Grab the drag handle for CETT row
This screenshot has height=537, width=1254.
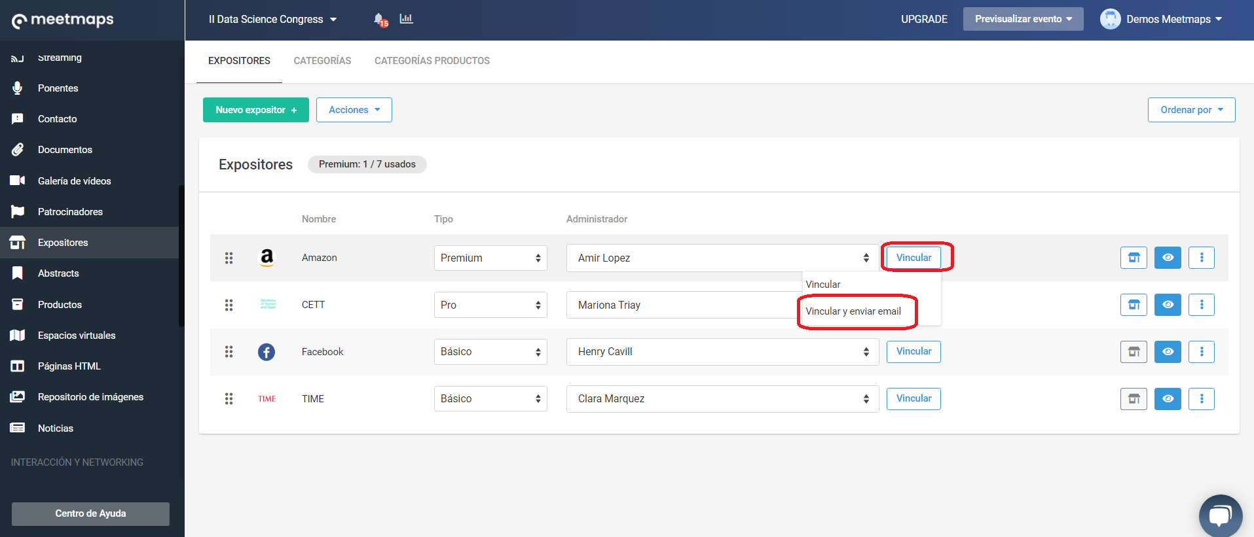click(x=229, y=305)
